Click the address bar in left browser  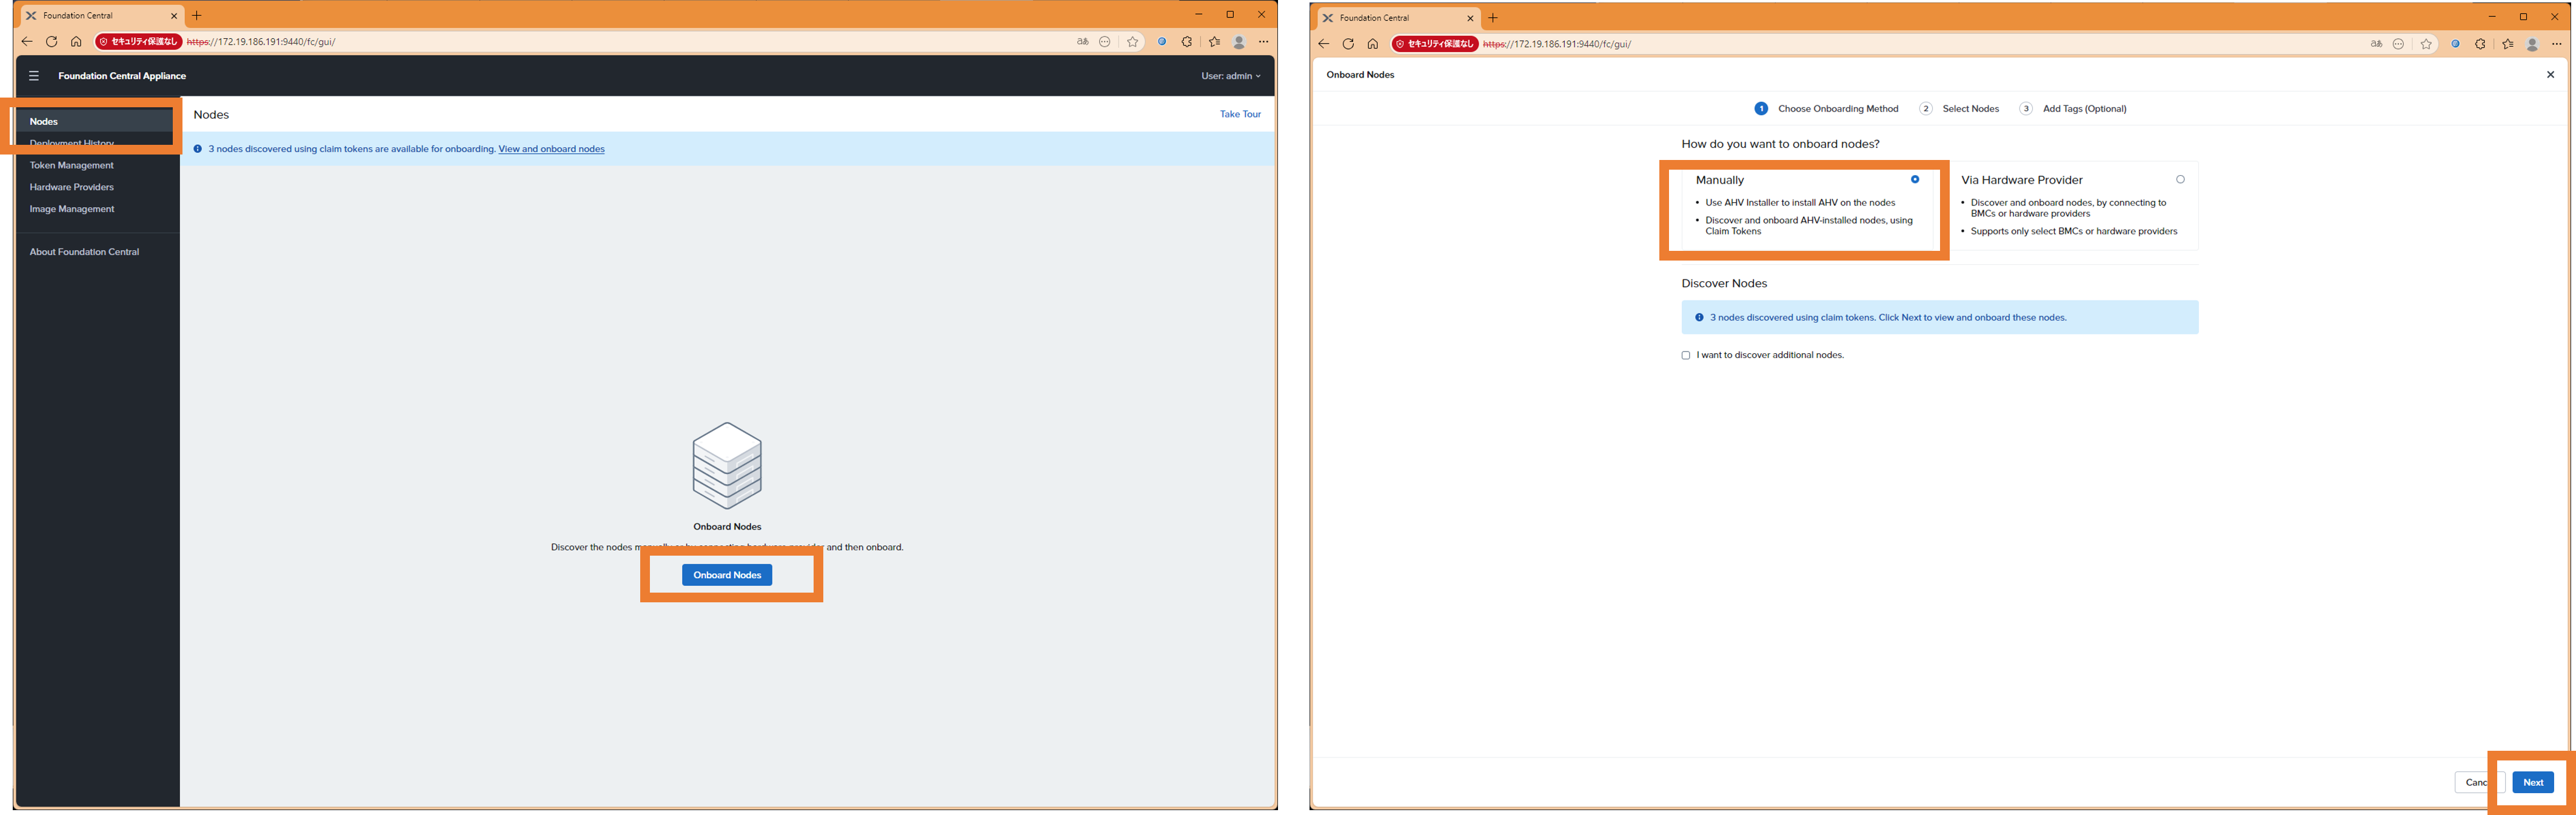tap(600, 42)
